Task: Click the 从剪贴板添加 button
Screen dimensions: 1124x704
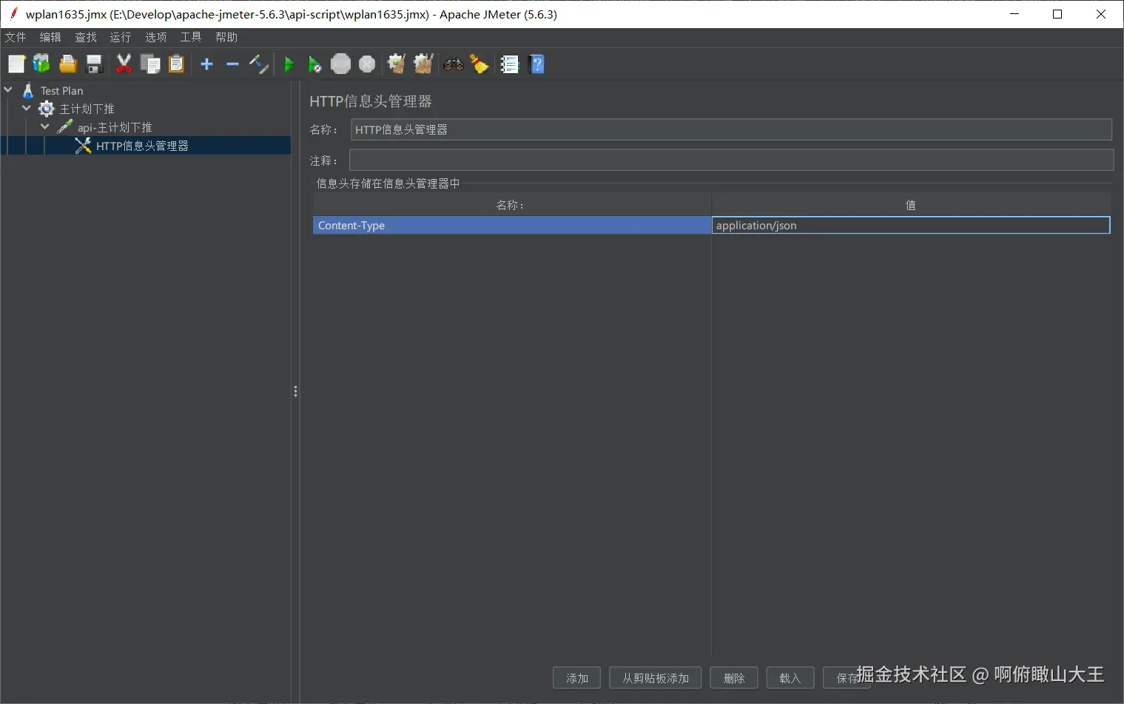Action: (x=656, y=678)
